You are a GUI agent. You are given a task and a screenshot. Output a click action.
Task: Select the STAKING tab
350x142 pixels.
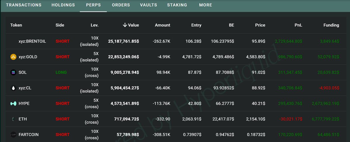[177, 5]
